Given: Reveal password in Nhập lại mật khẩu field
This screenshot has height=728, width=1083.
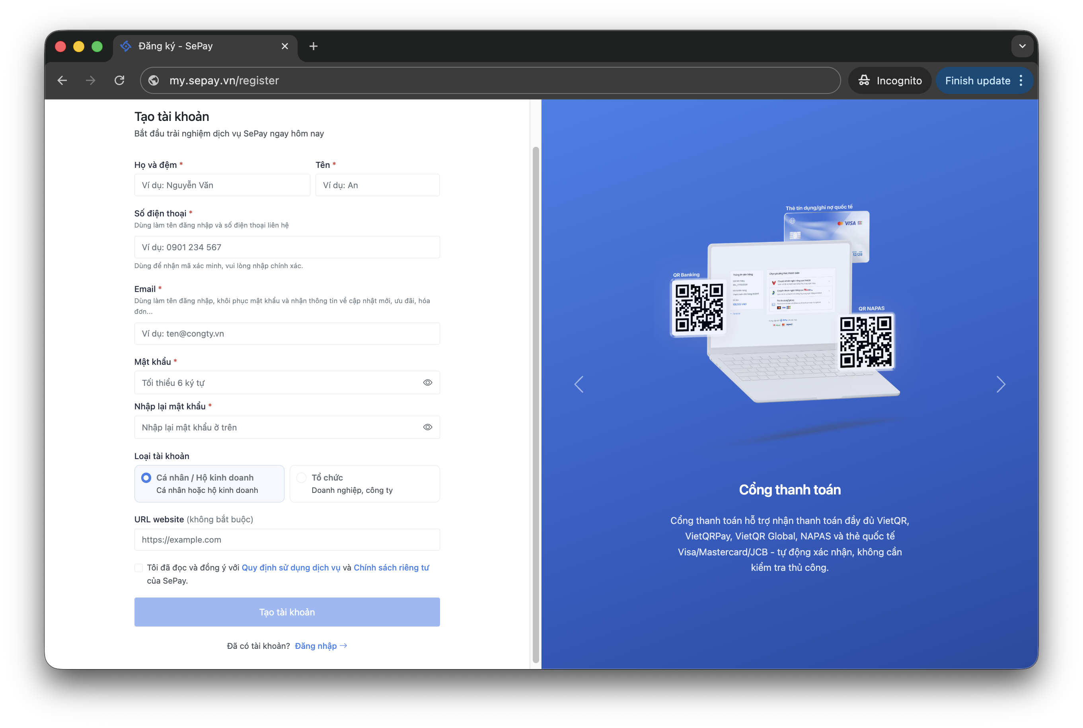Looking at the screenshot, I should point(427,427).
